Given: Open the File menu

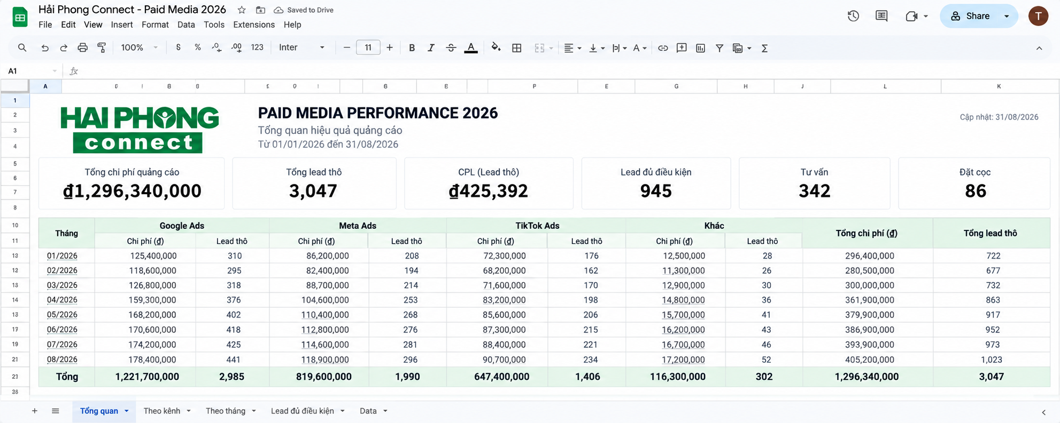Looking at the screenshot, I should (x=45, y=25).
